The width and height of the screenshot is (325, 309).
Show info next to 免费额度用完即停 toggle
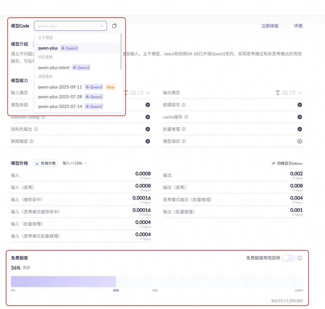(300, 258)
